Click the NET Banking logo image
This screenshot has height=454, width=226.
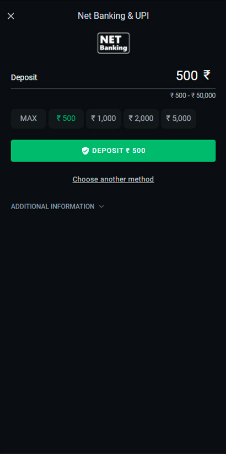[x=114, y=43]
